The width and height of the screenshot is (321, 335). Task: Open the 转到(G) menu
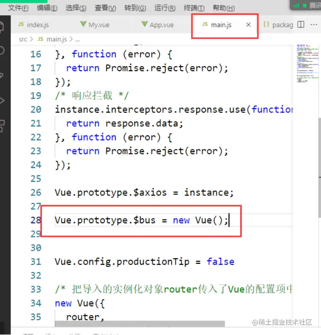[x=135, y=8]
